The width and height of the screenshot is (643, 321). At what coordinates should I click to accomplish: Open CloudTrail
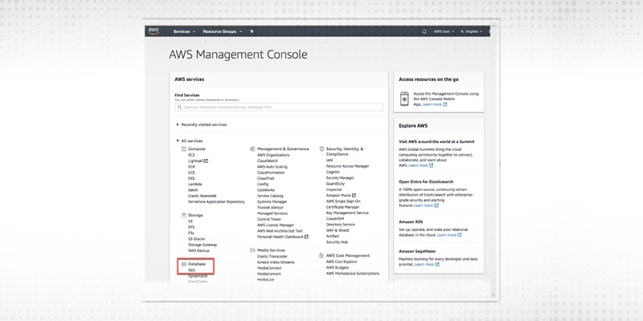pos(266,178)
